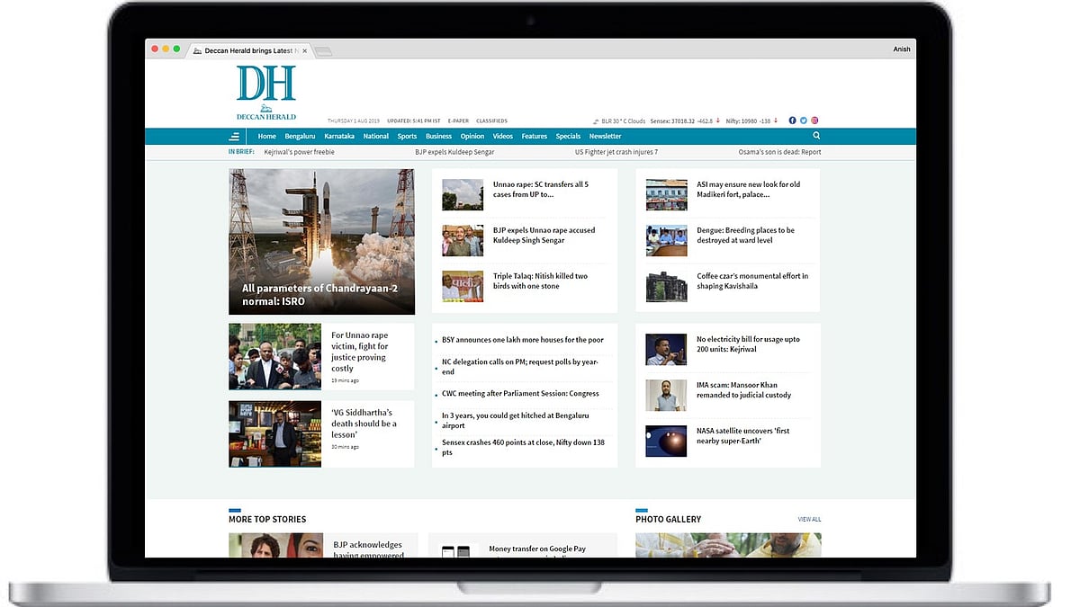The width and height of the screenshot is (1080, 607).
Task: Open 'NASA satellite uncovers first nearby super-Earth'
Action: (x=743, y=436)
